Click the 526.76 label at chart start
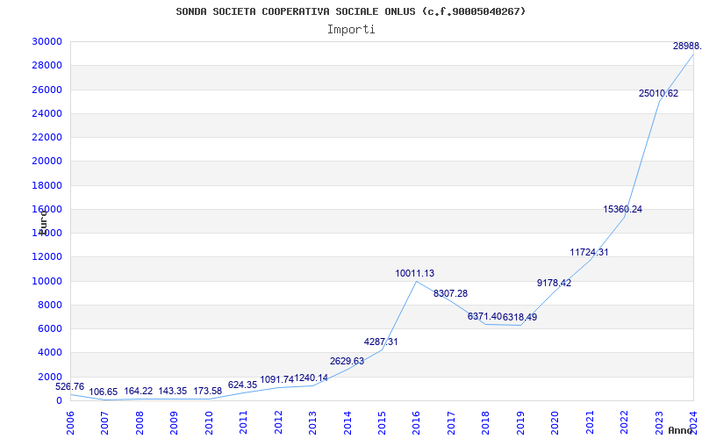The height and width of the screenshot is (439, 702). (x=70, y=387)
